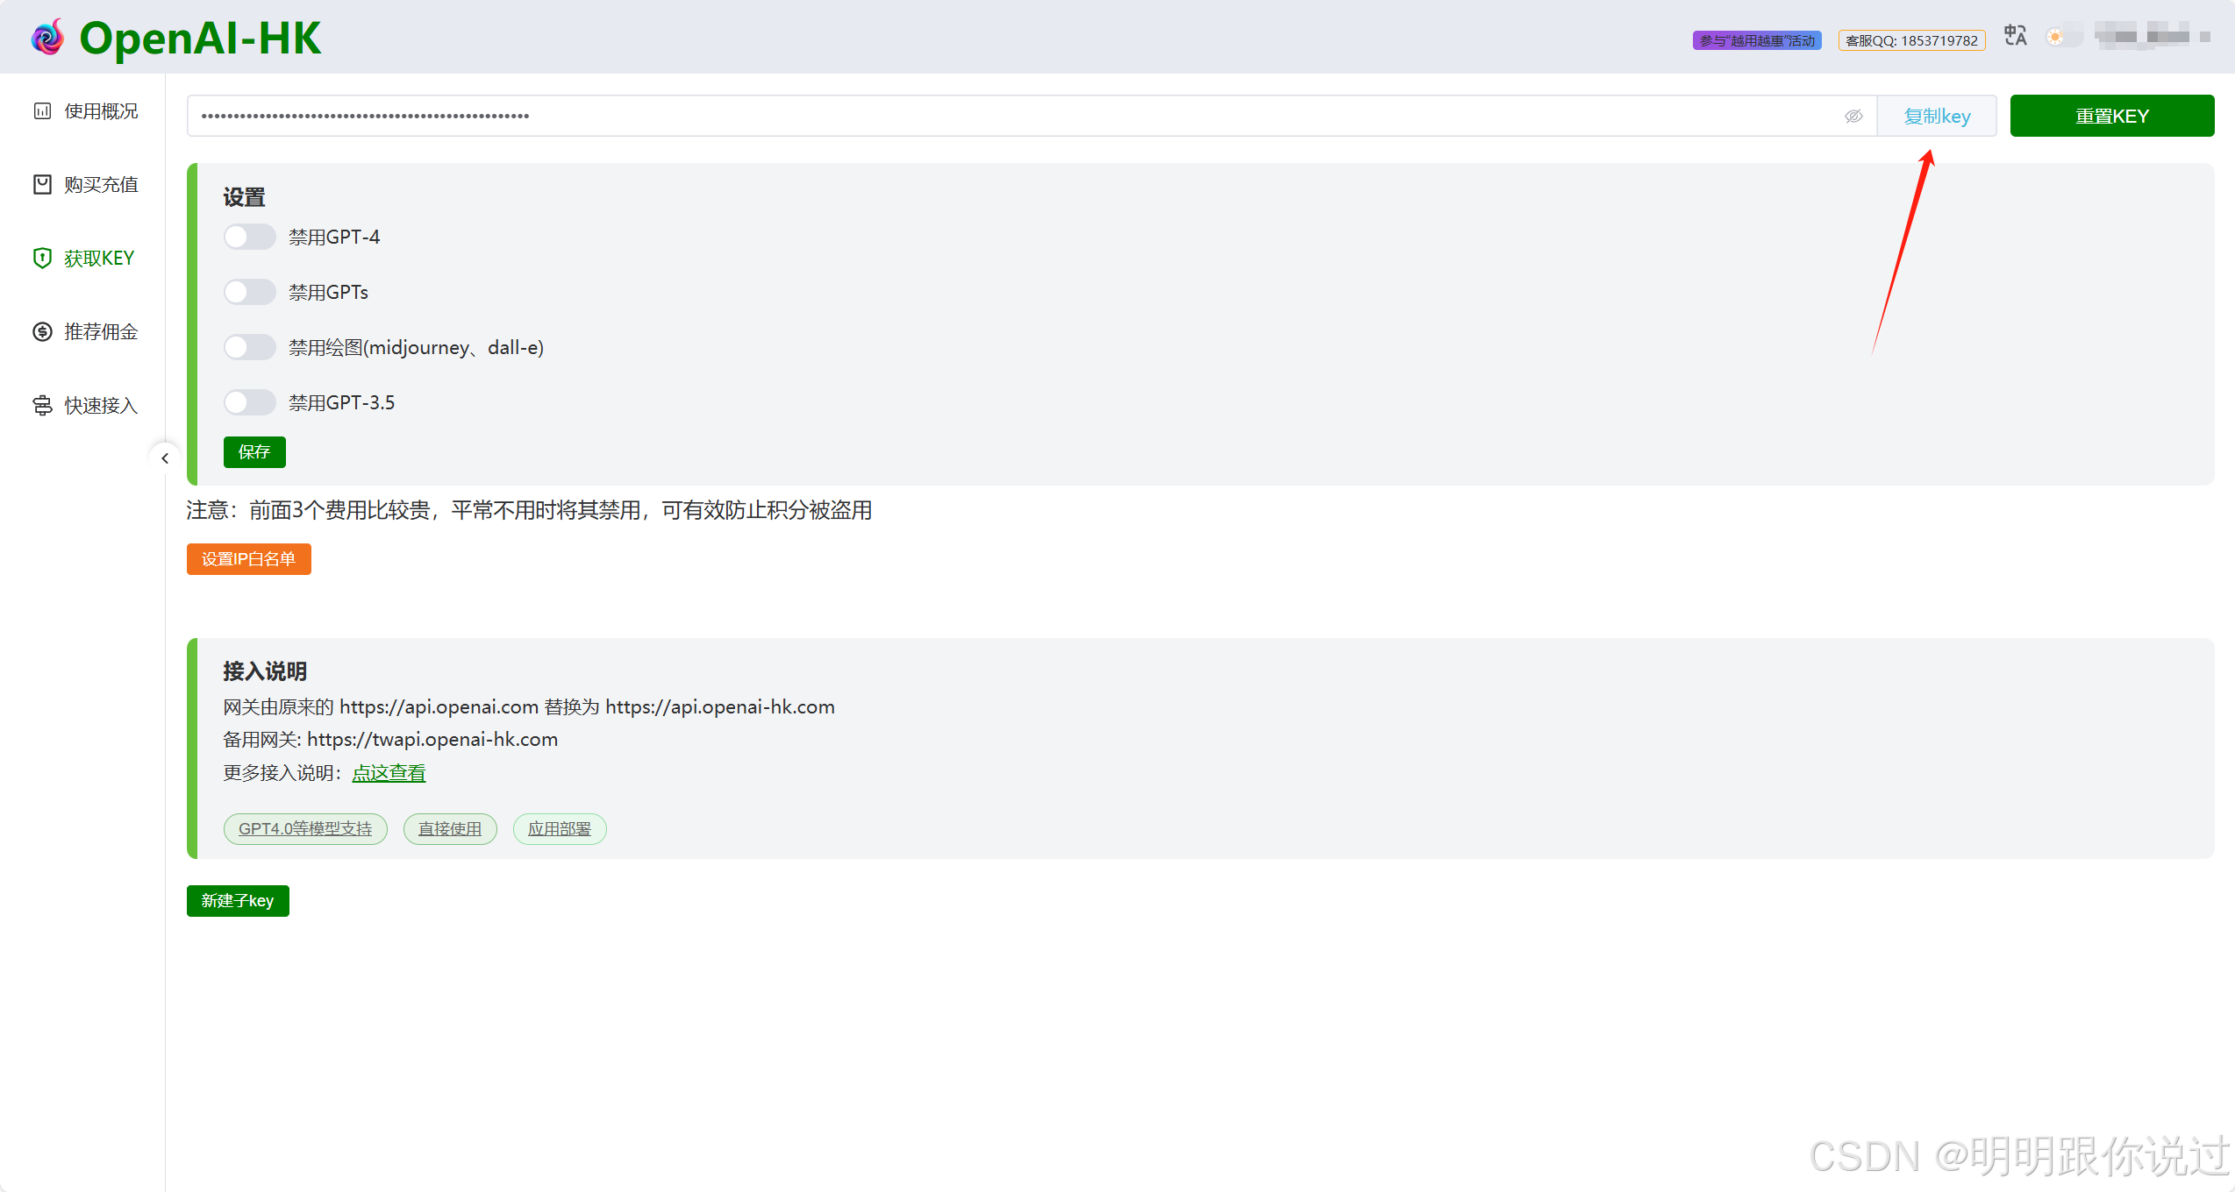Open the 点这查看 instructions link

(x=389, y=773)
